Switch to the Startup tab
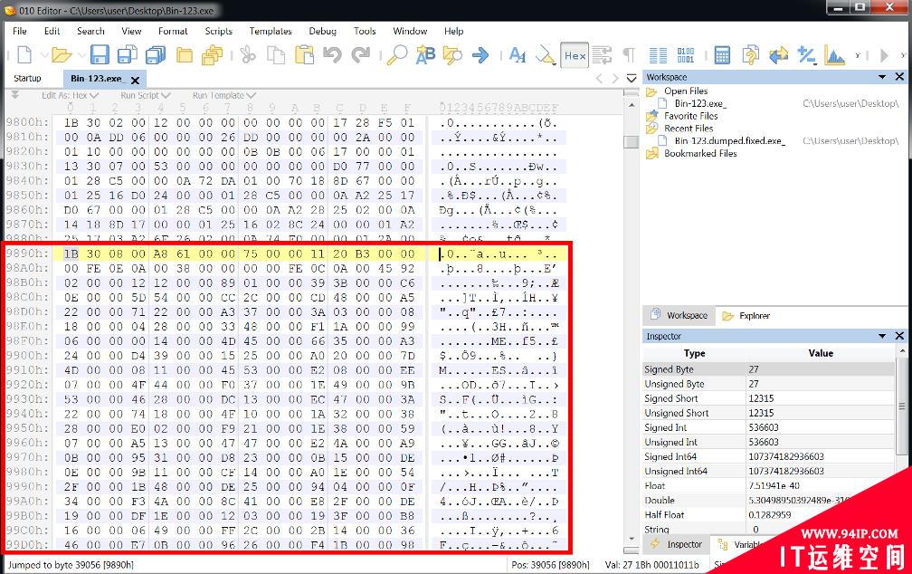 tap(27, 78)
